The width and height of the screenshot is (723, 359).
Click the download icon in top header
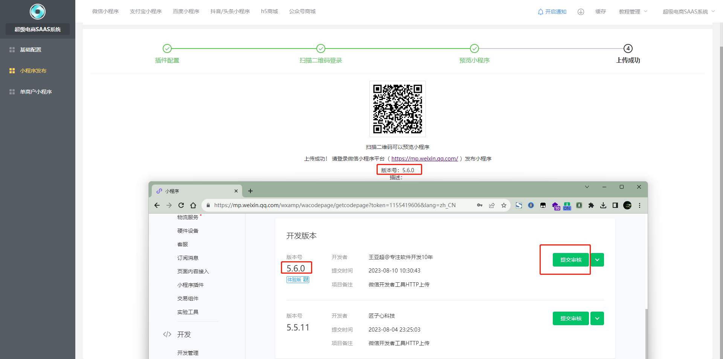coord(581,12)
